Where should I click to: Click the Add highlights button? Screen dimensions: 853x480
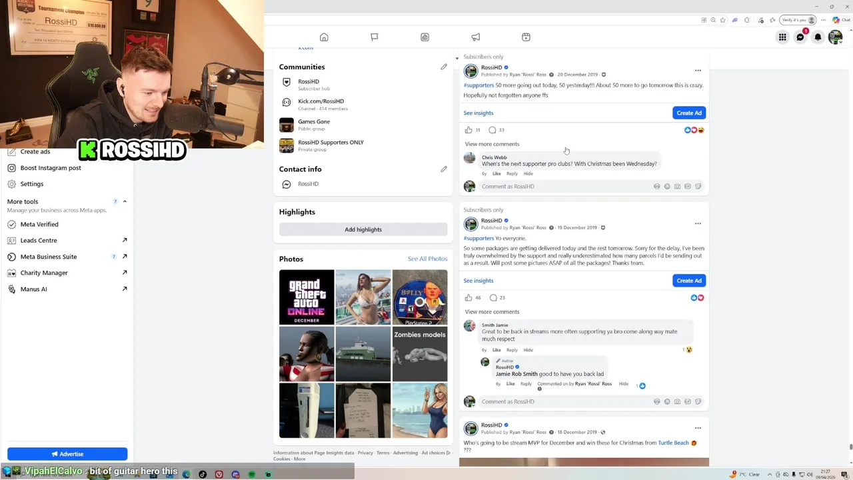click(x=363, y=229)
